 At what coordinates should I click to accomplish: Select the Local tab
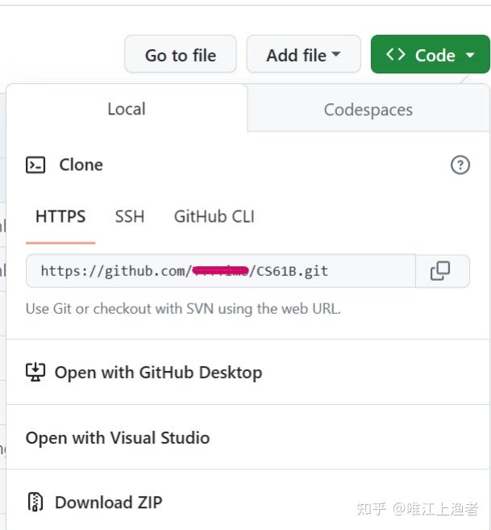tap(127, 109)
